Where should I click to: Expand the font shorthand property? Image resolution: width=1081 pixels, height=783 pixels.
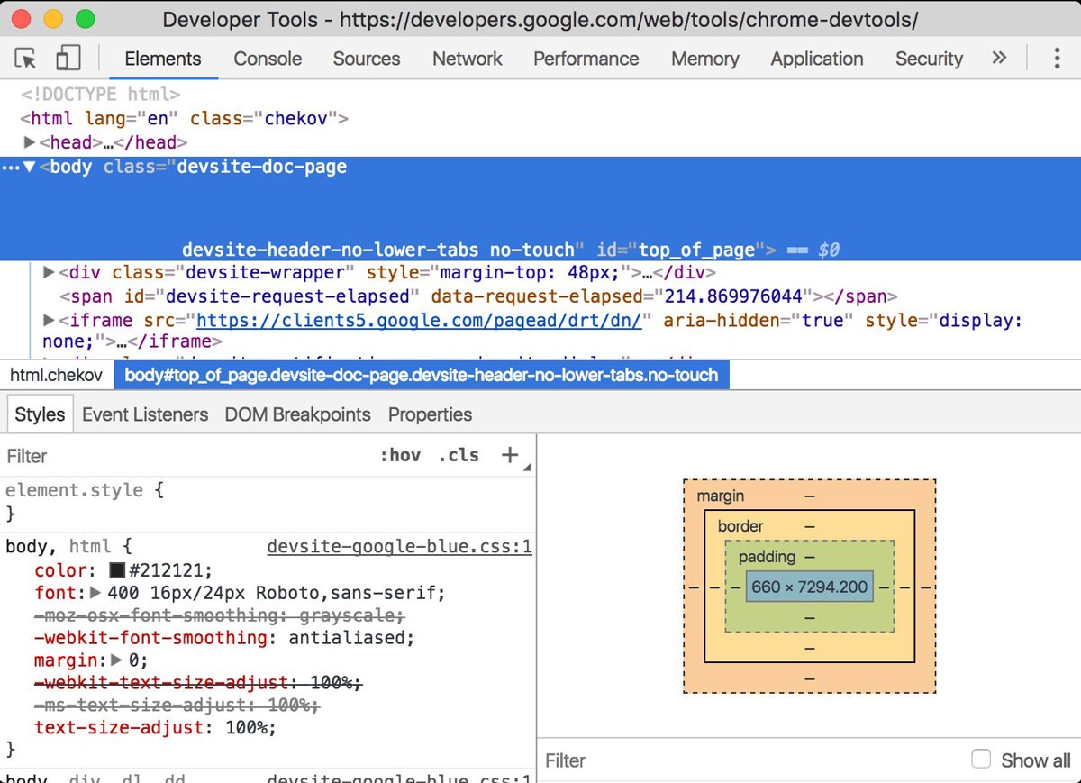tap(95, 593)
